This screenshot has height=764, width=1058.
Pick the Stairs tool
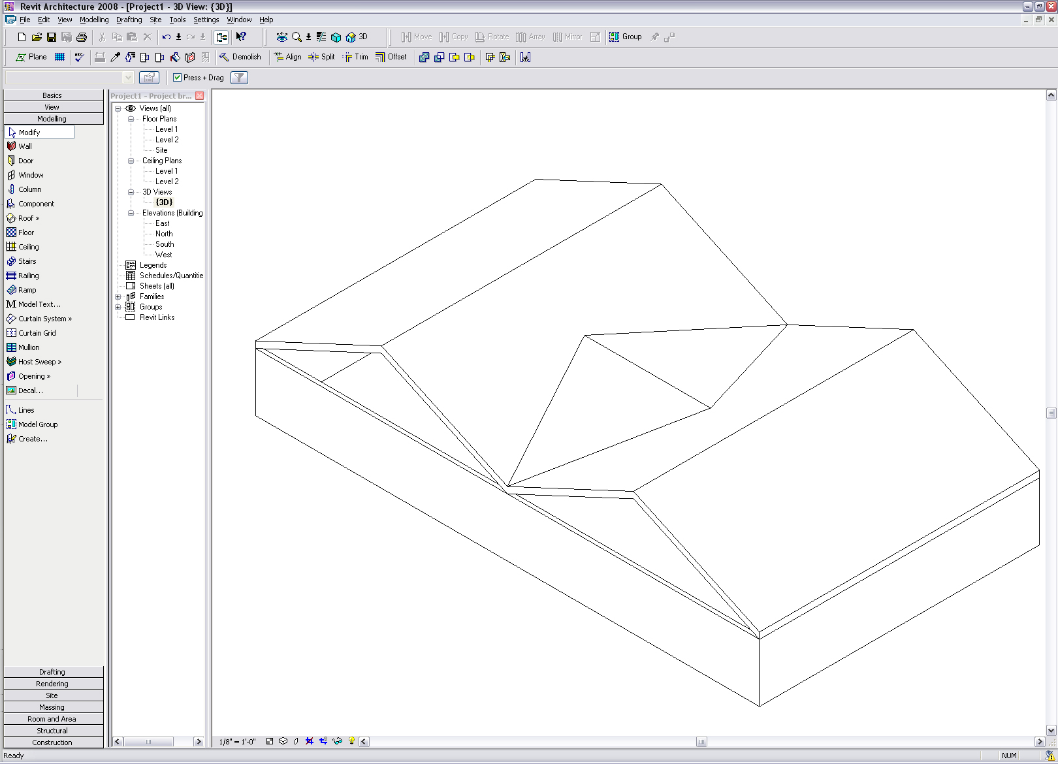click(x=27, y=261)
